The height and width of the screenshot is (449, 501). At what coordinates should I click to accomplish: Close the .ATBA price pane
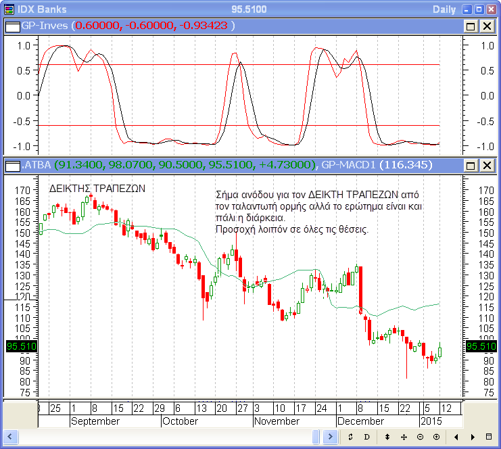coord(487,166)
